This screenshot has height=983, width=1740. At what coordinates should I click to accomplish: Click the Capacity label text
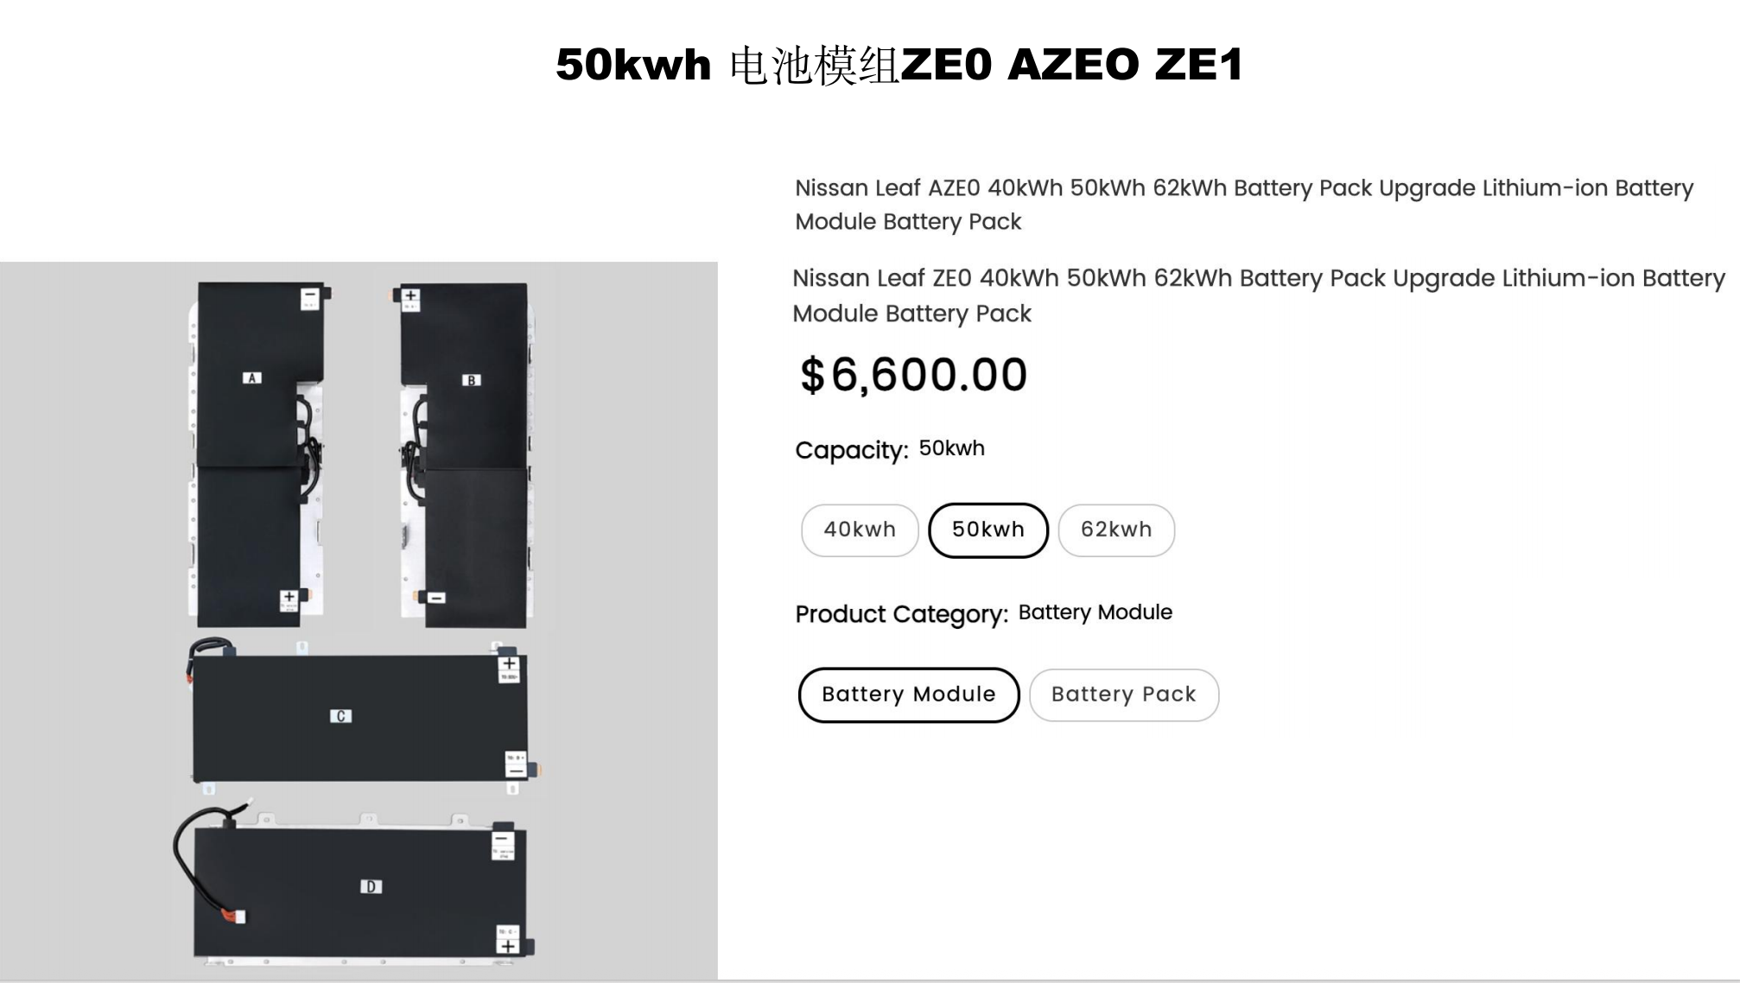point(852,450)
